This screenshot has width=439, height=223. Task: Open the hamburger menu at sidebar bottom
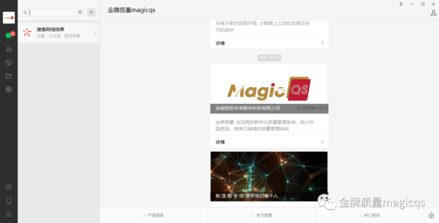tap(9, 214)
